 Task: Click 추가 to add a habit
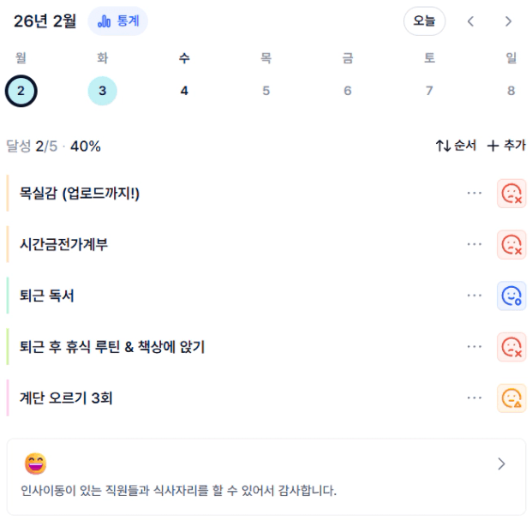point(506,146)
